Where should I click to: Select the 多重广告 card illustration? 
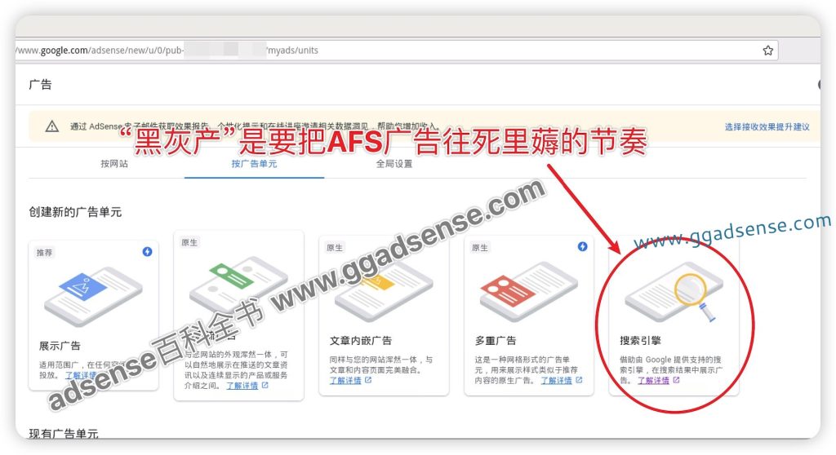[528, 290]
